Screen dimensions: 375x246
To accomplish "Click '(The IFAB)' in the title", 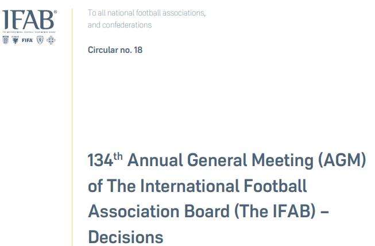I will click(x=275, y=212).
